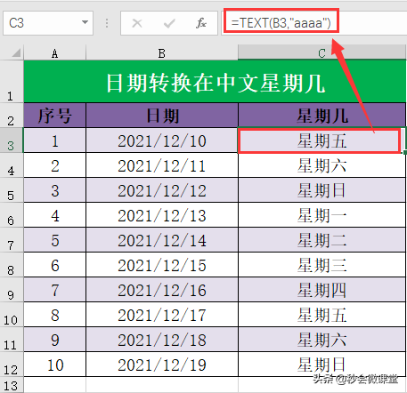Click the formula bar resize dots handle

coord(107,23)
